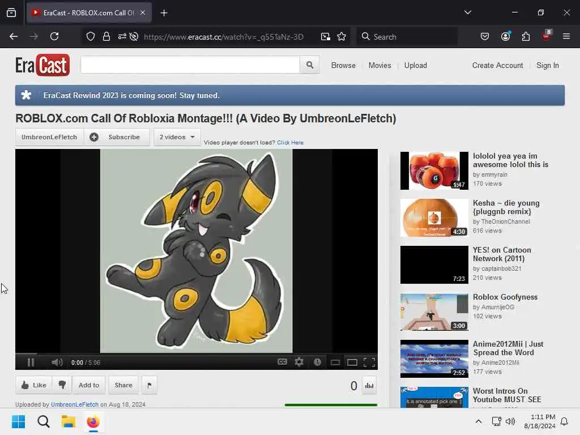Open UmbreonLeFletch uploader link below video
This screenshot has height=435, width=580.
[x=75, y=404]
